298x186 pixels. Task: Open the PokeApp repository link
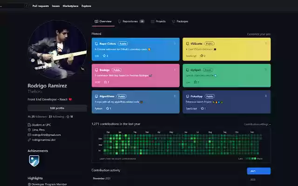[196, 96]
